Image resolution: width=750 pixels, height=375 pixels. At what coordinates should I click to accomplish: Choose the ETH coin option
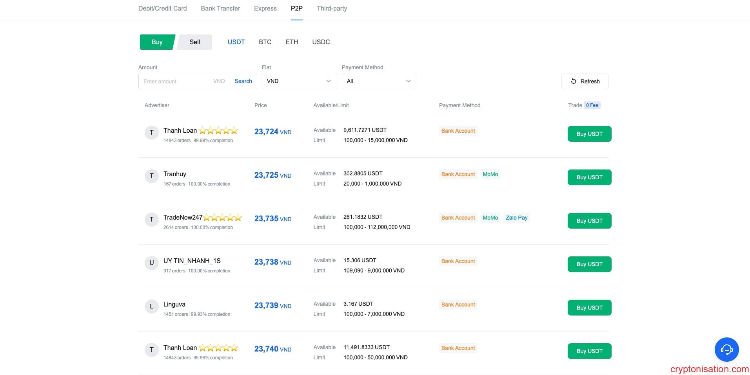pyautogui.click(x=292, y=42)
